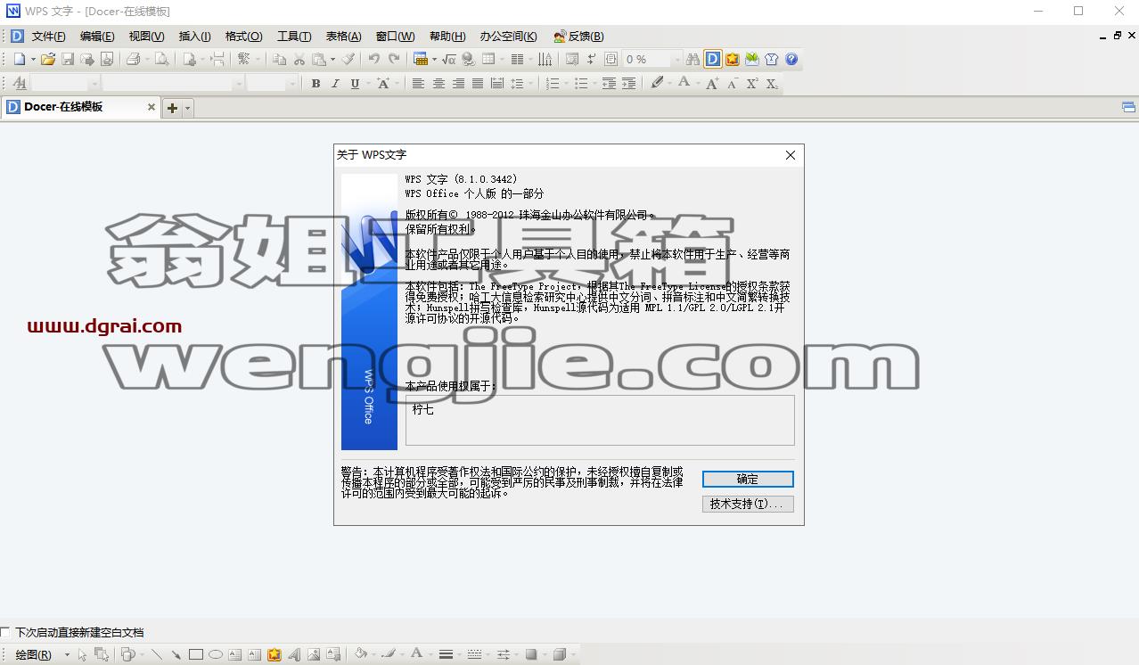Decrease paragraph indent
This screenshot has width=1139, height=665.
[609, 83]
